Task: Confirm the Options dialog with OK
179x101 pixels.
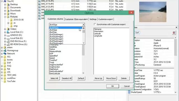Action: coord(112,86)
